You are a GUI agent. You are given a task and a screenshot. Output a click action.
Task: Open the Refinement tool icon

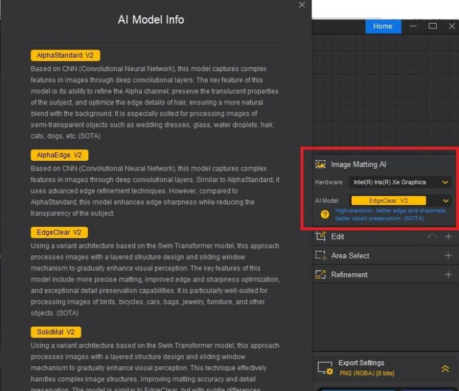pos(322,274)
